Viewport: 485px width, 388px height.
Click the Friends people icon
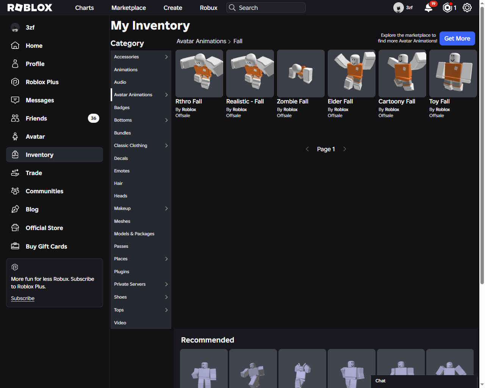[15, 118]
